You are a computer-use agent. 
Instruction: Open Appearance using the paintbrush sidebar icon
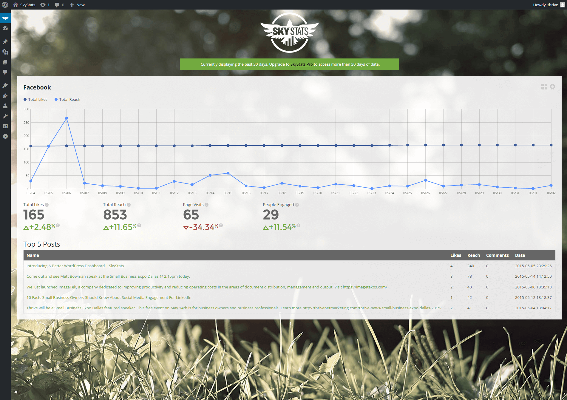5,86
